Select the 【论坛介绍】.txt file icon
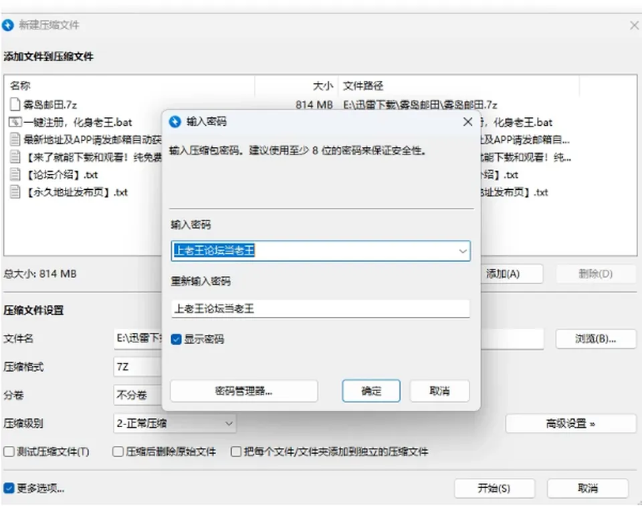This screenshot has width=642, height=506. (15, 175)
